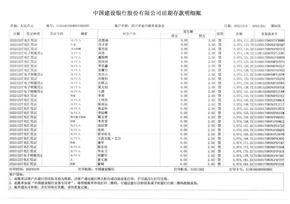Select the 摘要 column header

[x=84, y=34]
